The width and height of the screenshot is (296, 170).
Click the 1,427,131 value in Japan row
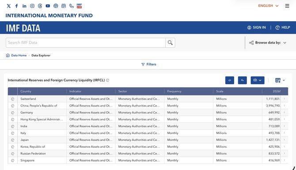point(273,140)
